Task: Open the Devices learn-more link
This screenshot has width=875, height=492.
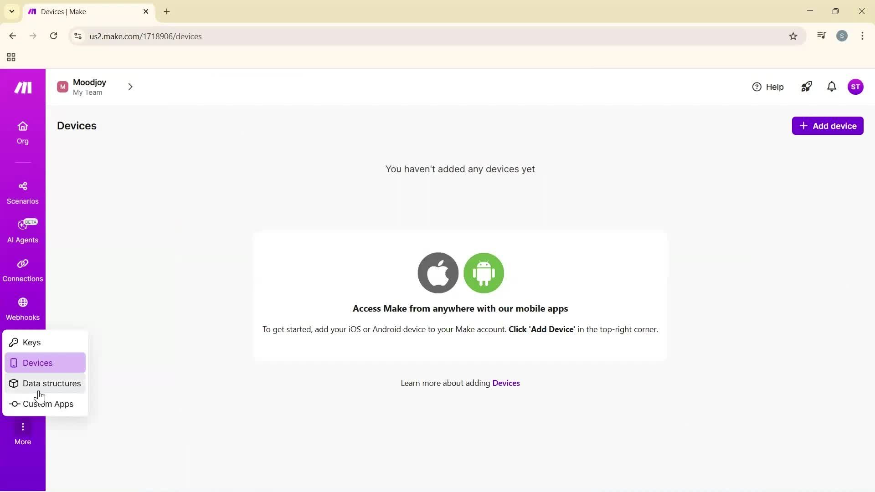Action: click(506, 383)
